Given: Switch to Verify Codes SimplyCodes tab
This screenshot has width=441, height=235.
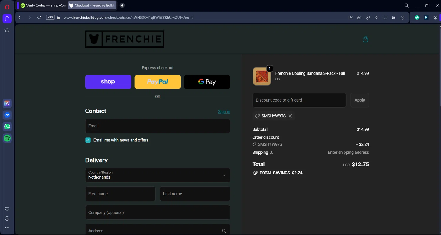Looking at the screenshot, I should [43, 5].
